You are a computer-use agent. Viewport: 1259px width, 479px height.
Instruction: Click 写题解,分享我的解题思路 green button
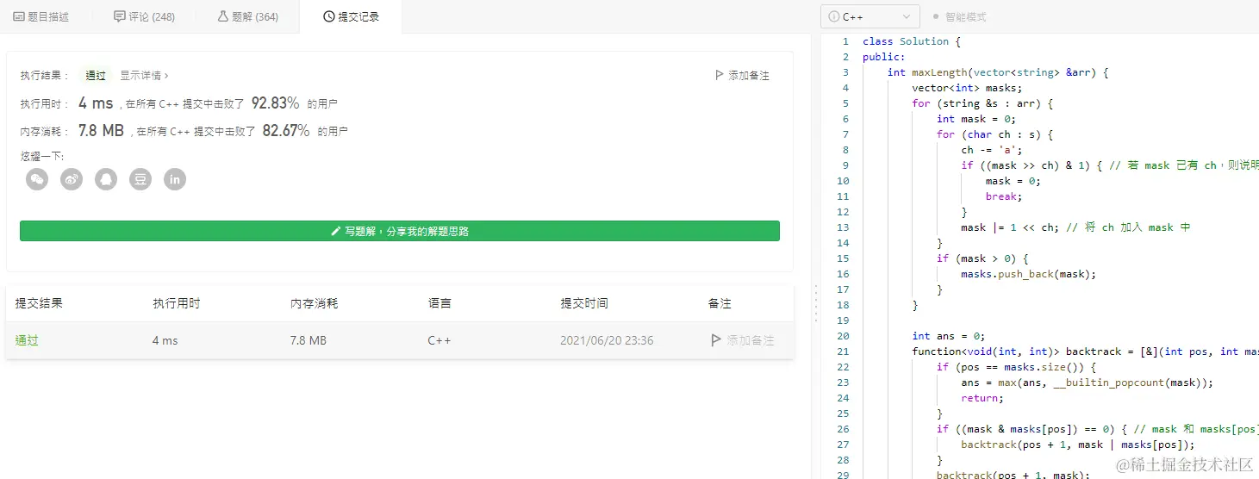(x=400, y=231)
